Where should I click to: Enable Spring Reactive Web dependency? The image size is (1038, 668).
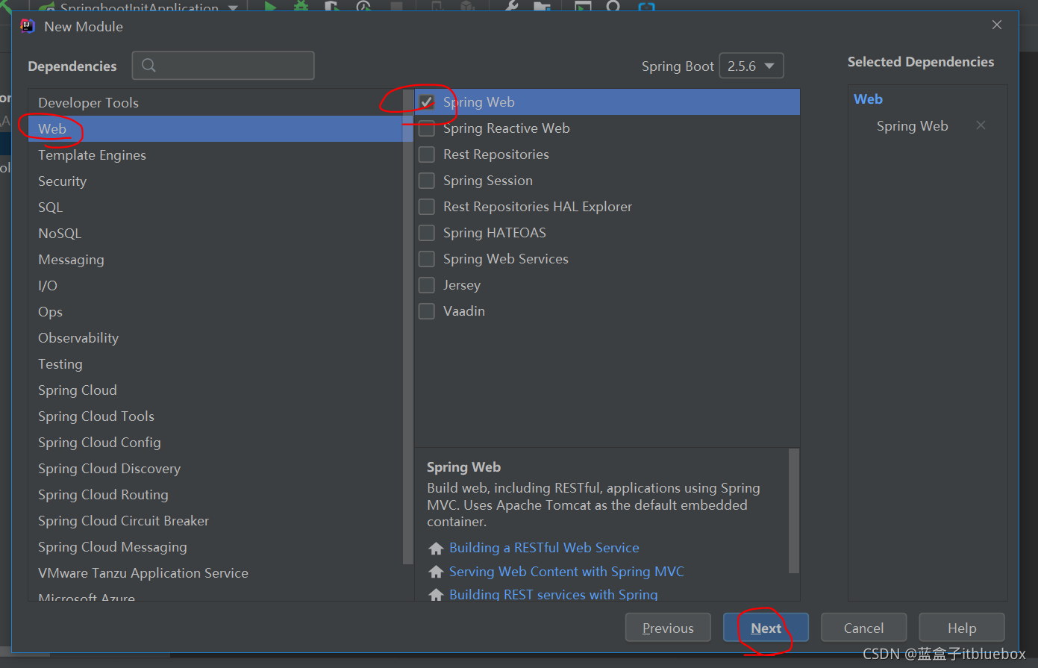pyautogui.click(x=427, y=128)
